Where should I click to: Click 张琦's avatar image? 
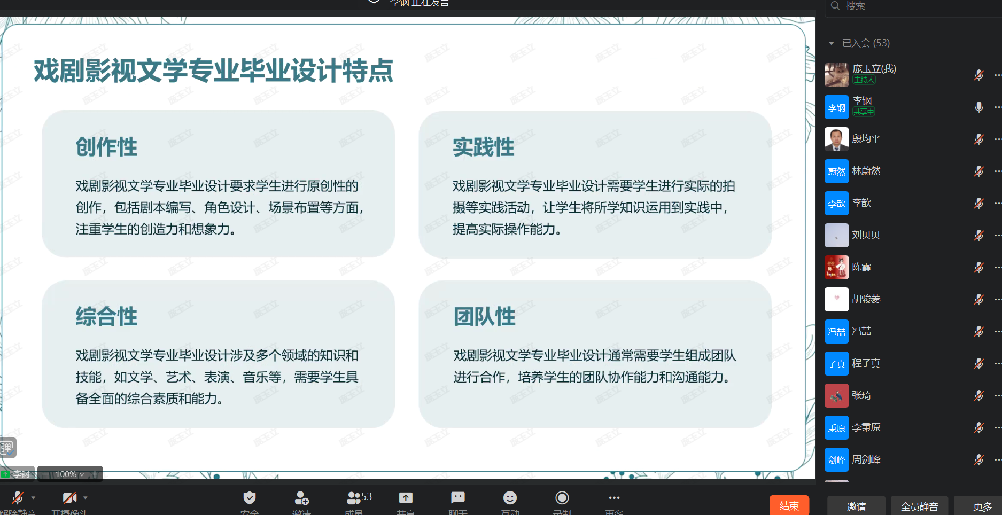[836, 395]
